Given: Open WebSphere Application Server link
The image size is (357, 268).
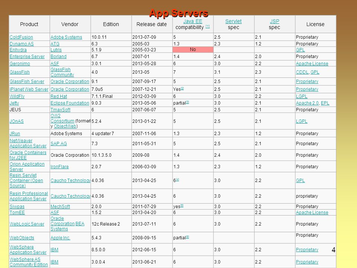Looking at the screenshot, I should [28, 250].
